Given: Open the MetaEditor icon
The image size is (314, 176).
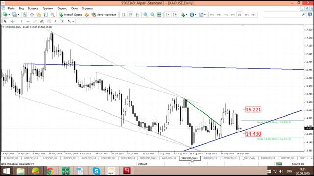Looking at the screenshot, I should coord(87,15).
